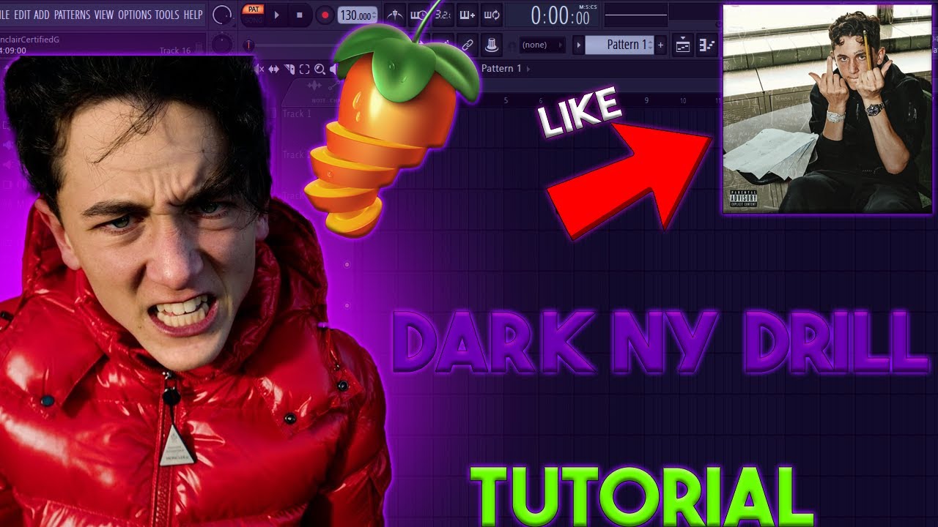
Task: Open the HELP menu
Action: pos(193,15)
